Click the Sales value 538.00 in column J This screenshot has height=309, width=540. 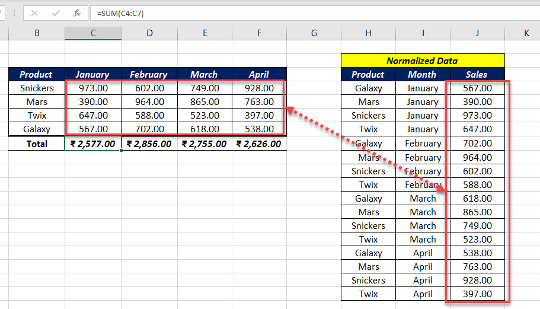477,253
